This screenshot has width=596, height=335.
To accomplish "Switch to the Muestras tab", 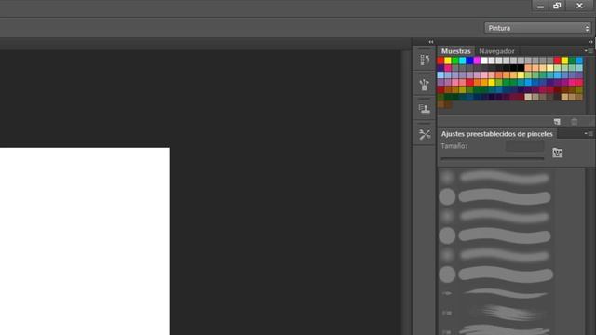I will pyautogui.click(x=455, y=51).
